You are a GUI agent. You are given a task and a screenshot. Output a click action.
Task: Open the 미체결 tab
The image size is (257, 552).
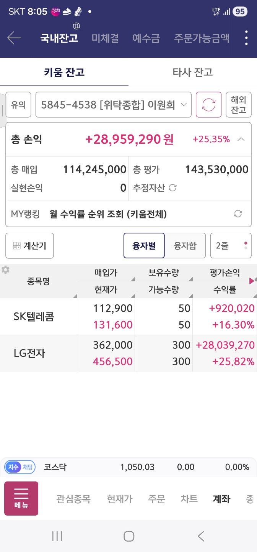click(x=105, y=38)
